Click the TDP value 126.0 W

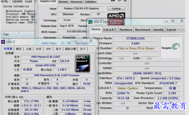[x=65, y=61]
